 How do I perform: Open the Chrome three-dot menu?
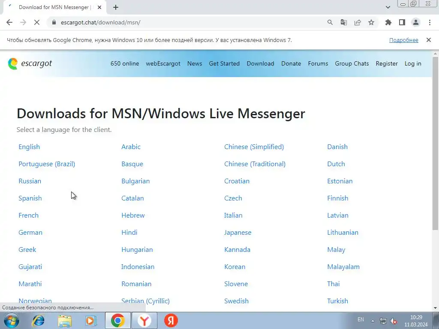tap(430, 22)
